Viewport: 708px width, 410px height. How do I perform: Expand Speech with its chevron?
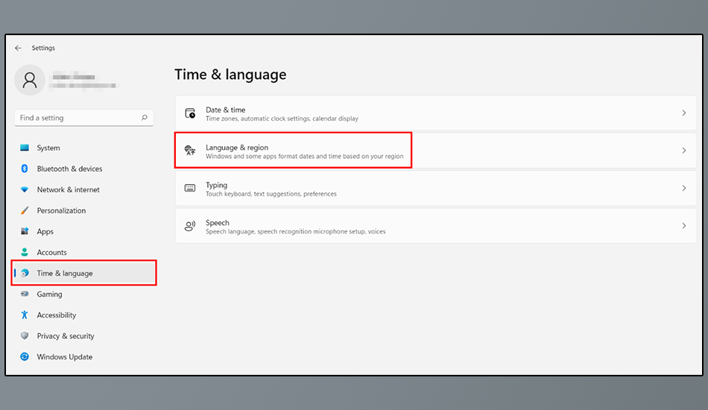[683, 226]
